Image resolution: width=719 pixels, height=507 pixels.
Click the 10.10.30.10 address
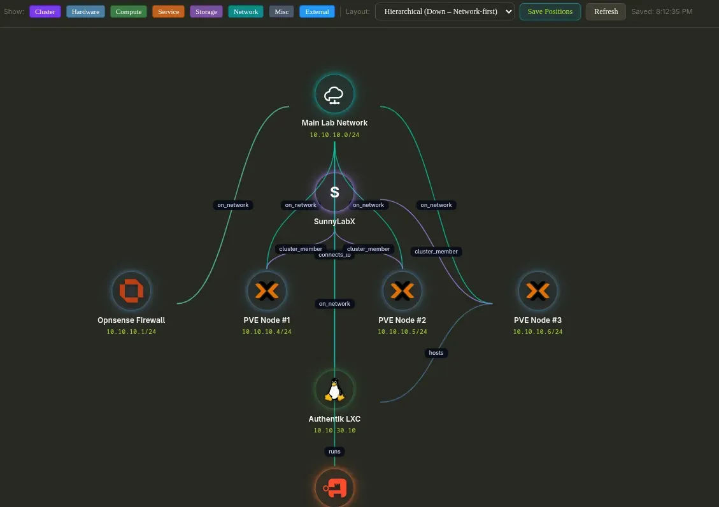point(334,431)
